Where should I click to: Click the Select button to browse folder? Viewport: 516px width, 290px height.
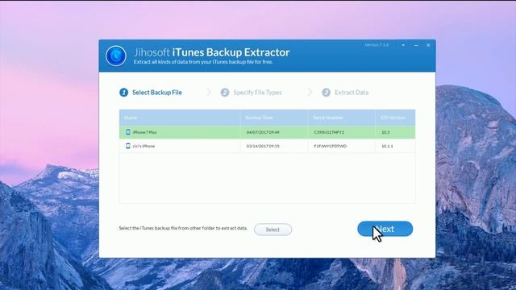[x=273, y=230]
